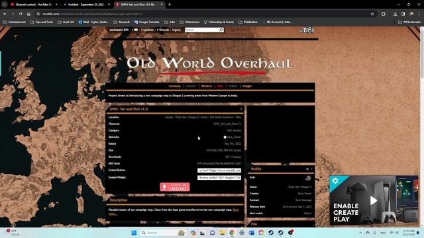The image size is (424, 238).
Task: Open File Explorer from the taskbar
Action: coord(222,233)
